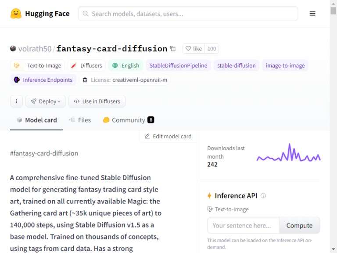Open Edit model card
337x253 pixels.
tap(168, 136)
